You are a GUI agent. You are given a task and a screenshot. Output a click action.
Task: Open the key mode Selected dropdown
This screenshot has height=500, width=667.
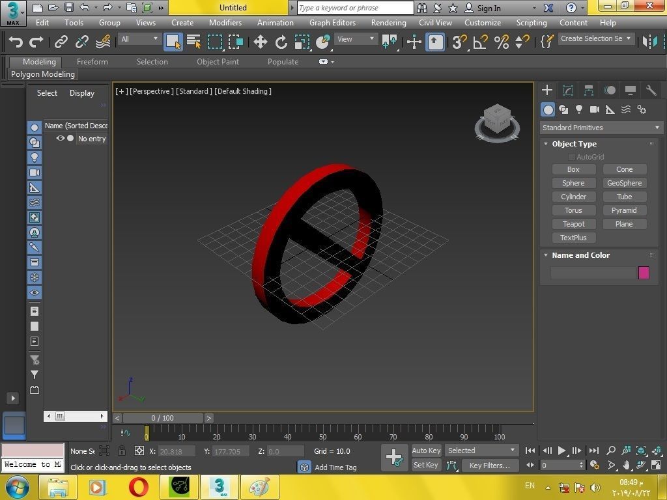481,451
